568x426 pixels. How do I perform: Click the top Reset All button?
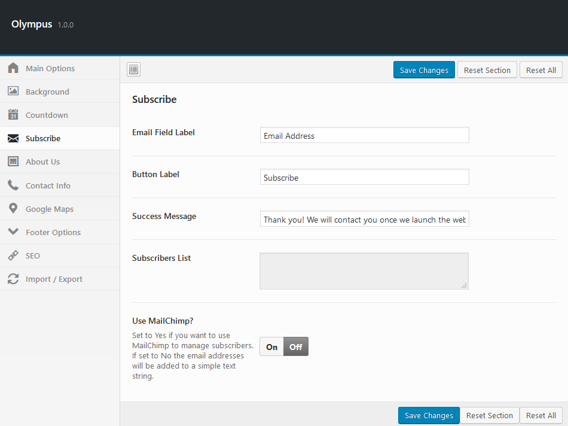[x=540, y=70]
